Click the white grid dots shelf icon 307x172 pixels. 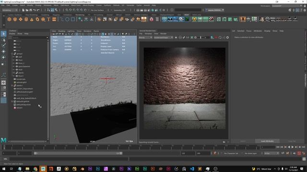point(254,19)
